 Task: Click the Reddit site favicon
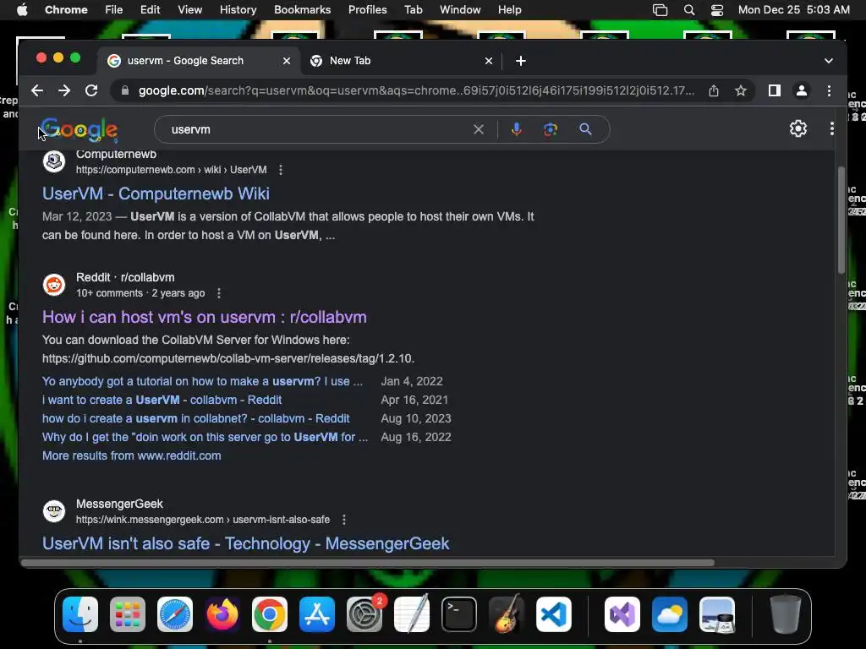(x=54, y=285)
